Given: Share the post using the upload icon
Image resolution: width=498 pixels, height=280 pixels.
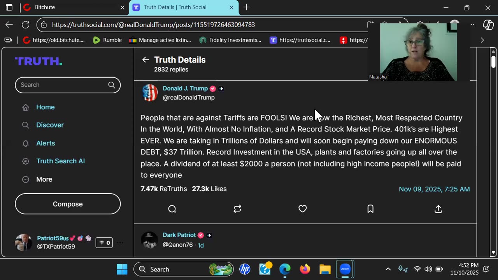Looking at the screenshot, I should (x=438, y=209).
